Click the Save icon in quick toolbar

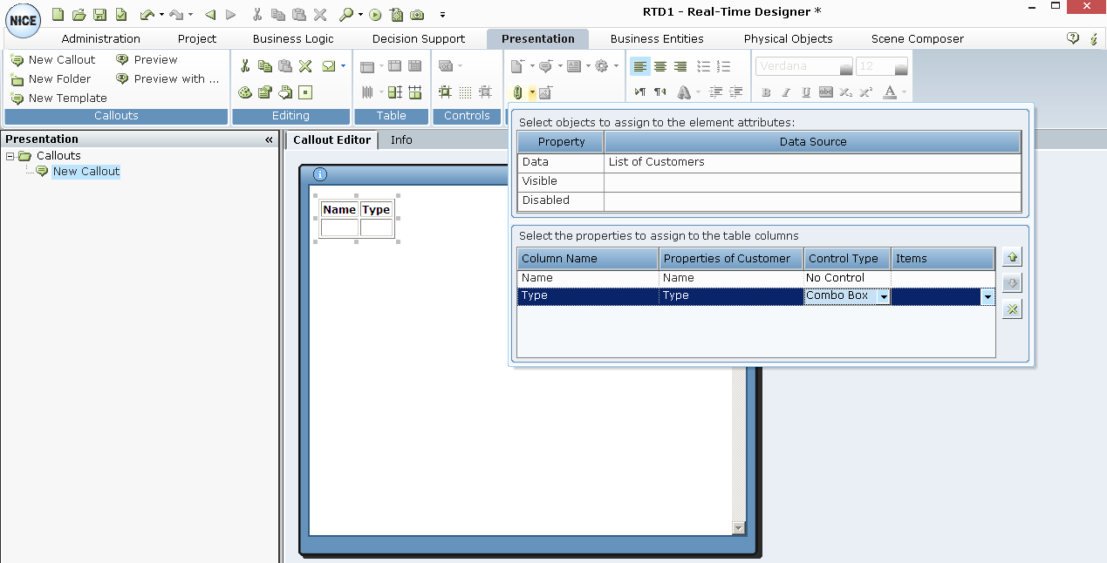click(100, 14)
